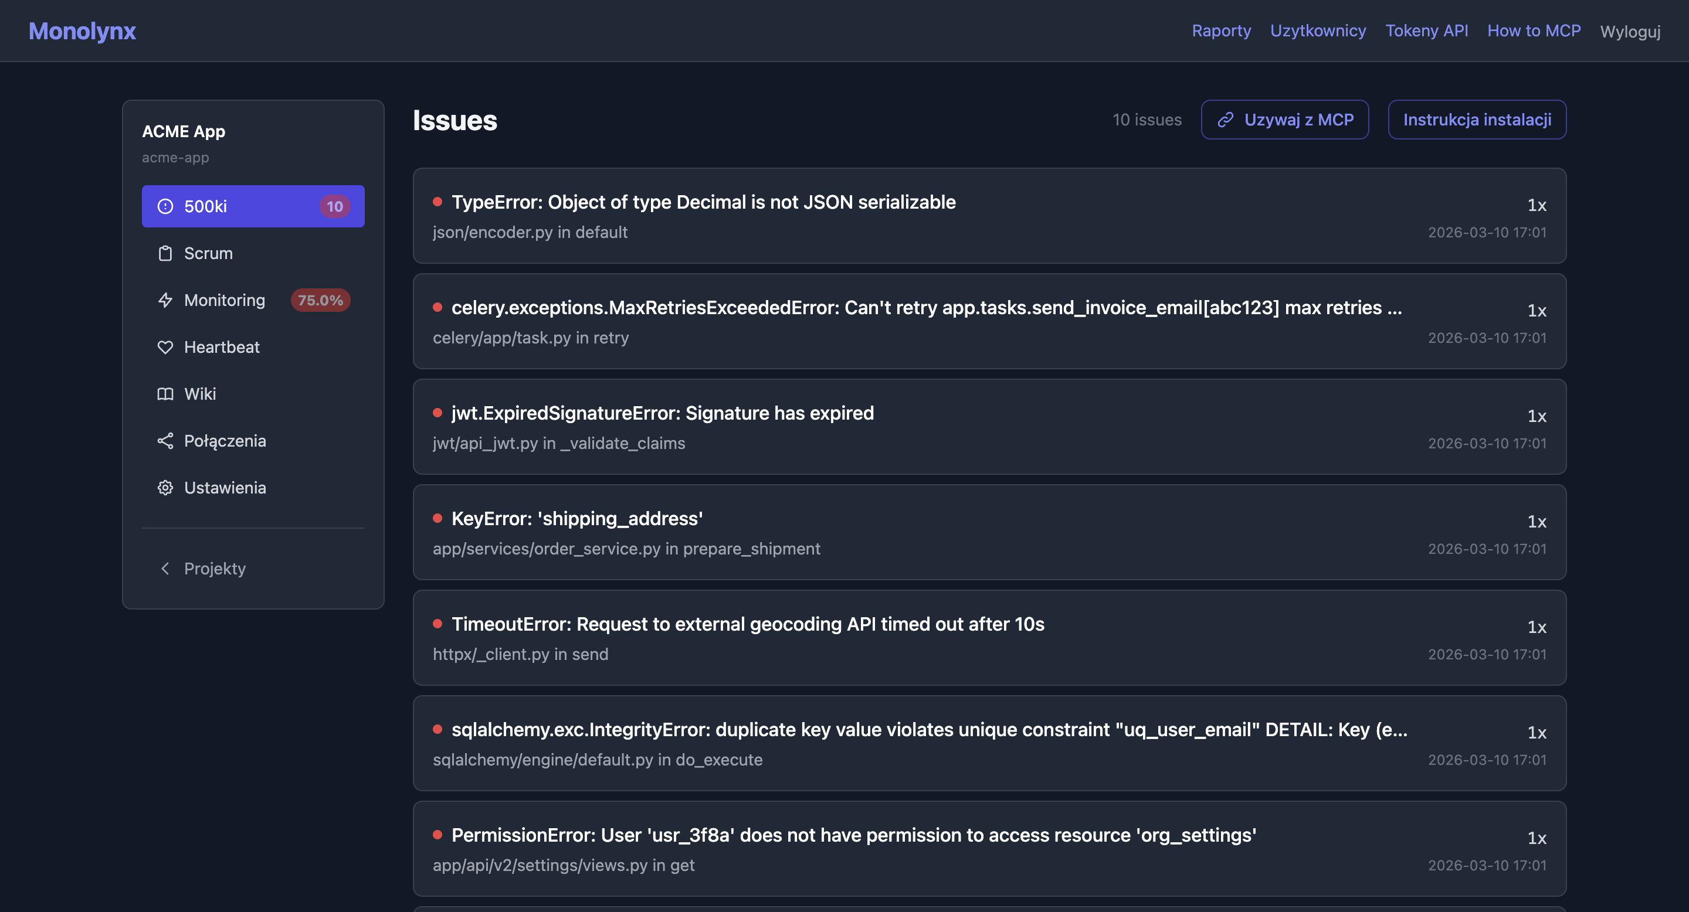Image resolution: width=1689 pixels, height=912 pixels.
Task: Click the Monitoring lightning bolt icon
Action: coord(165,300)
